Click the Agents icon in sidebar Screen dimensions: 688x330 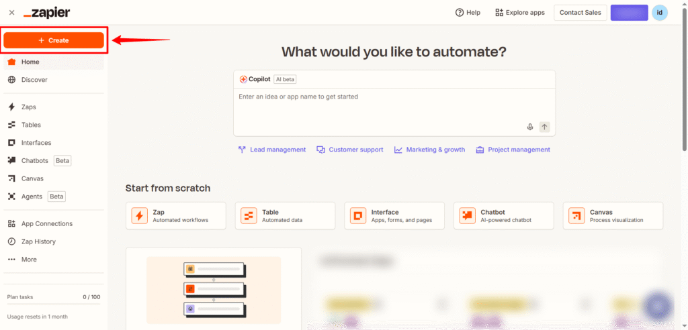(12, 197)
